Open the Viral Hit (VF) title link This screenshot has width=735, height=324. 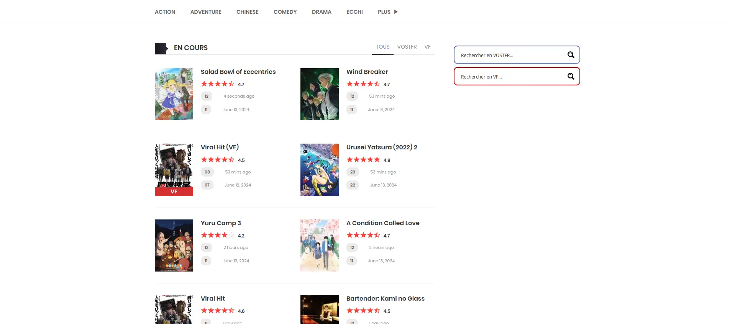point(220,147)
